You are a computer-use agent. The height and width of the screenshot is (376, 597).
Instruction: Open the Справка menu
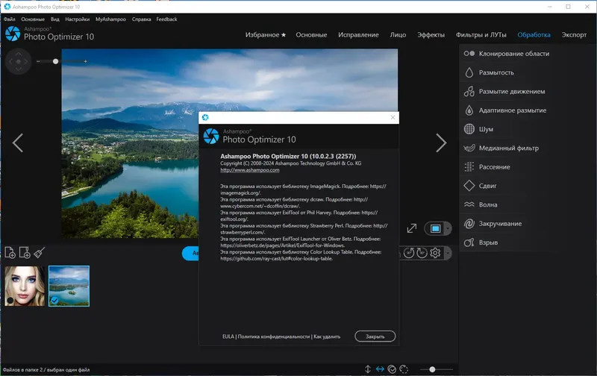(x=141, y=19)
